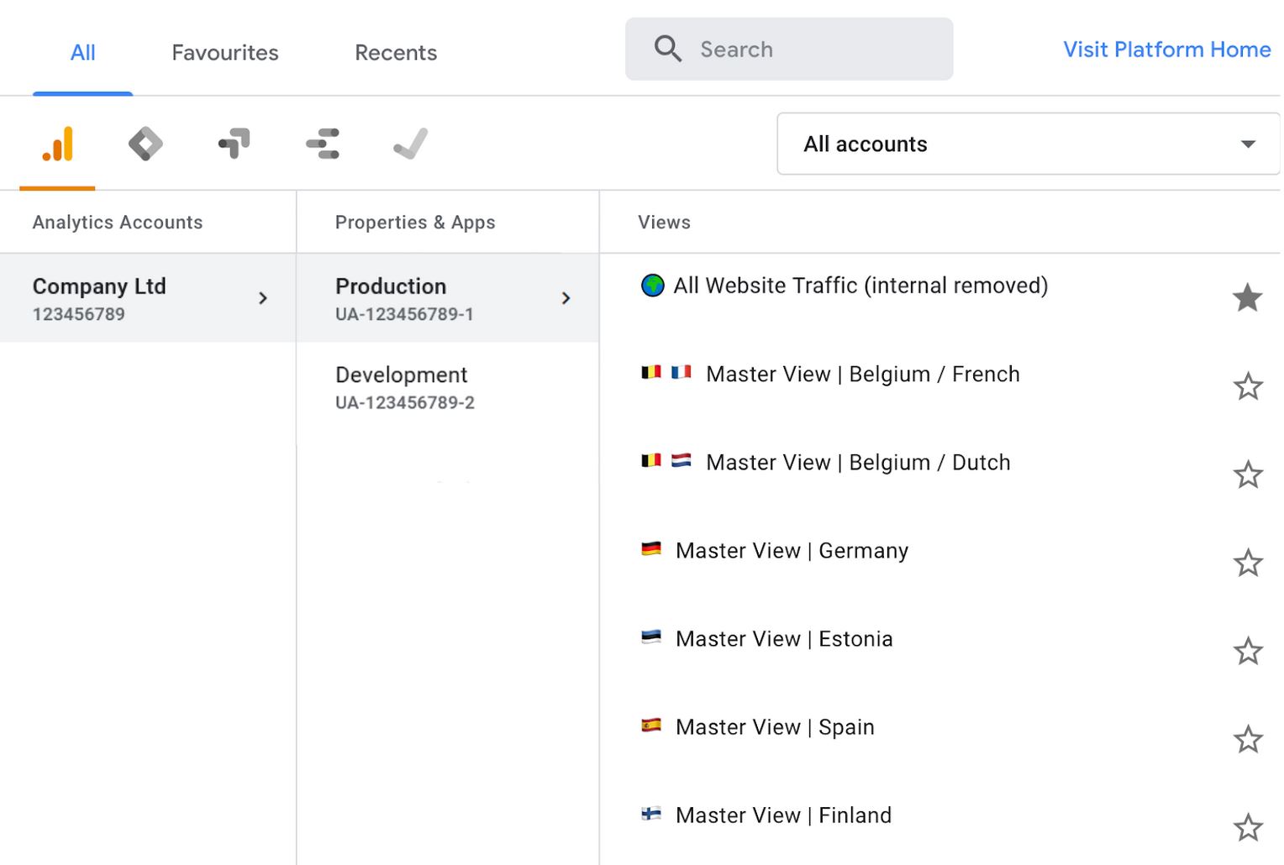Star the Master View Germany view

click(x=1247, y=563)
